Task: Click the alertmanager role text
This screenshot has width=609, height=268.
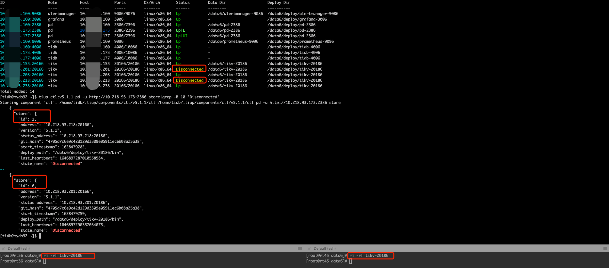Action: click(x=62, y=14)
